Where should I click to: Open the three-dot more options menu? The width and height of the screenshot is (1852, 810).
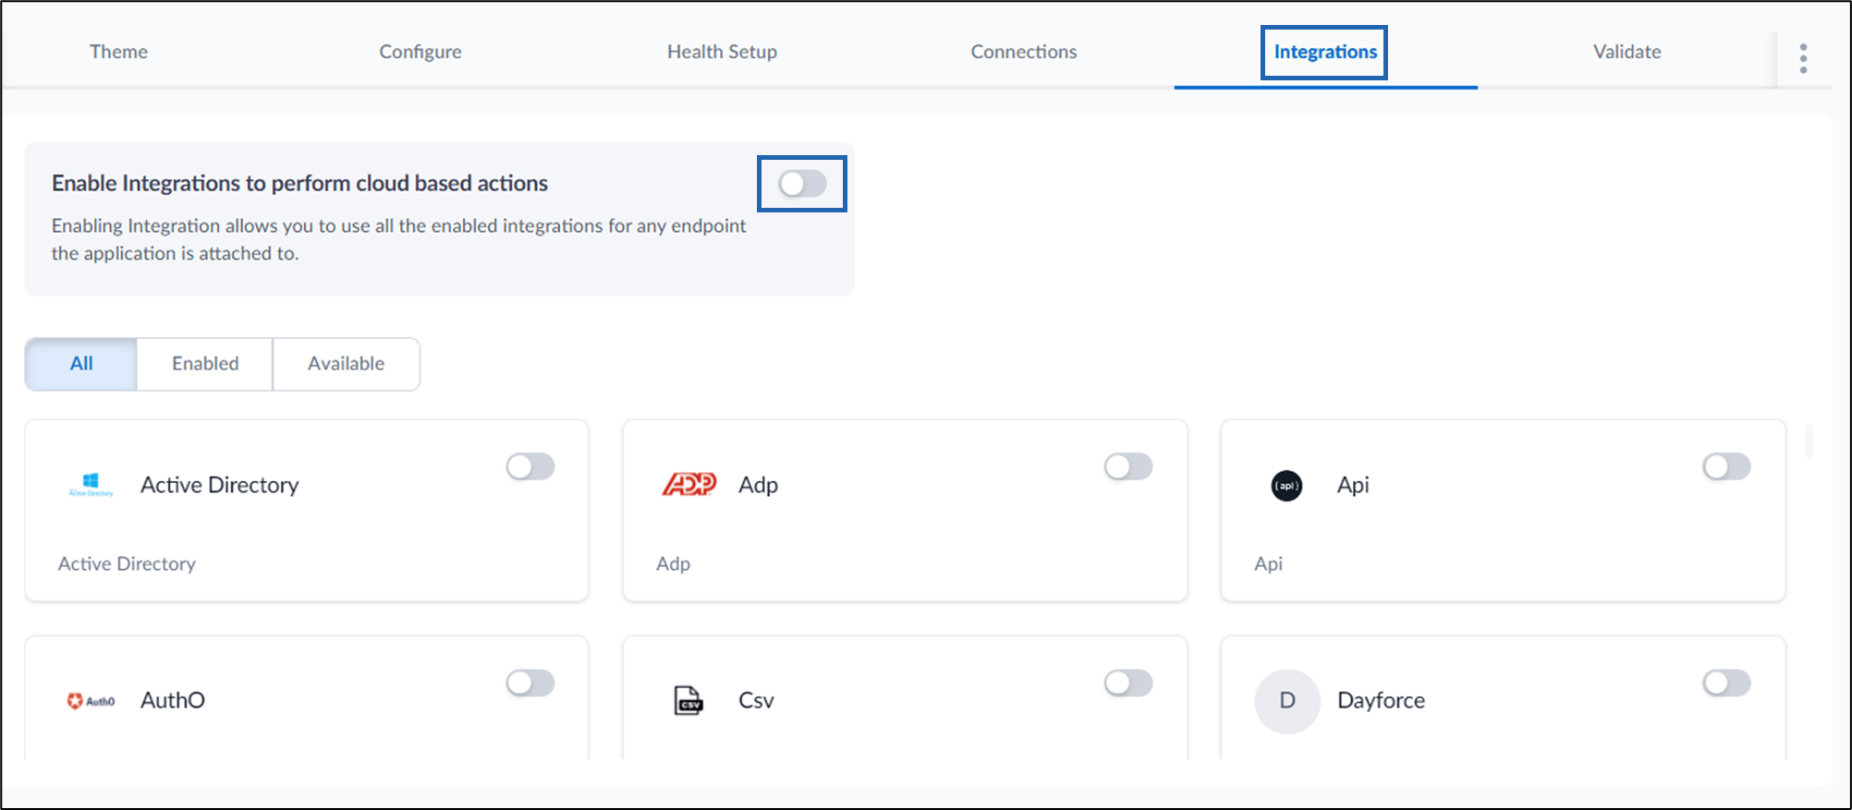(1803, 58)
